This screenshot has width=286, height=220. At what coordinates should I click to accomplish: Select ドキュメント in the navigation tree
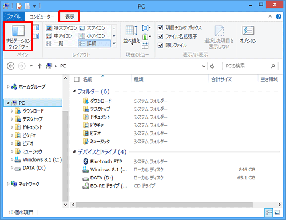coord(33,127)
